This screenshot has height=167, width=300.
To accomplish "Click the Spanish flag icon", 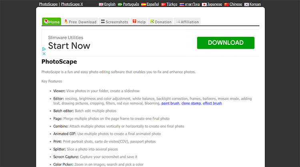I will [x=144, y=4].
